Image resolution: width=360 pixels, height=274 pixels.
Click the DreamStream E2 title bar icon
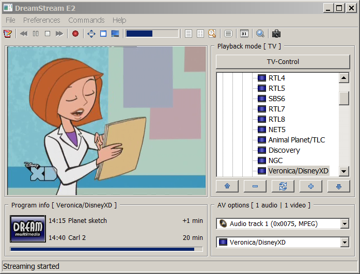[8, 8]
